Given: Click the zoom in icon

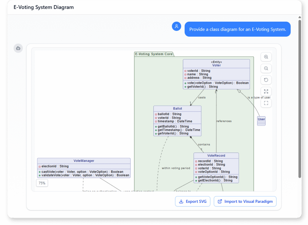Looking at the screenshot, I should pos(266,57).
